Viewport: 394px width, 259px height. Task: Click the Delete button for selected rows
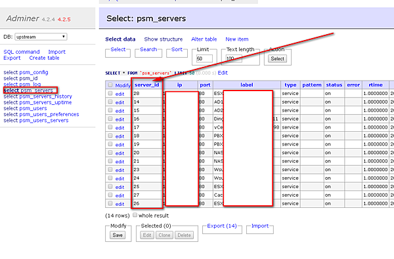point(184,235)
